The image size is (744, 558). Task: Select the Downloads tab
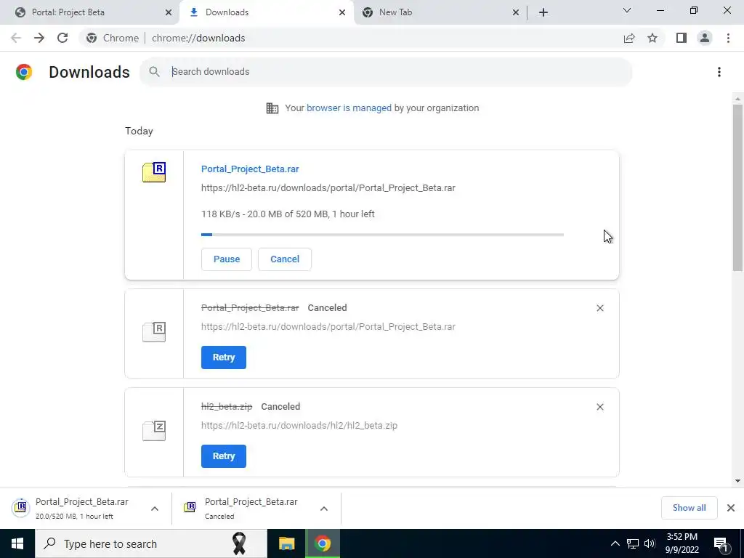(x=266, y=12)
